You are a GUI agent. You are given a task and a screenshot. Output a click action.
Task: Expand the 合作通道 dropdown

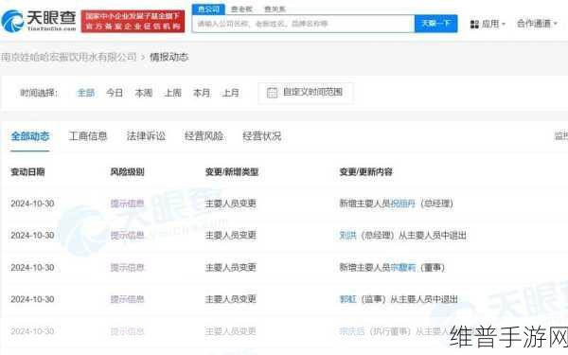click(537, 24)
